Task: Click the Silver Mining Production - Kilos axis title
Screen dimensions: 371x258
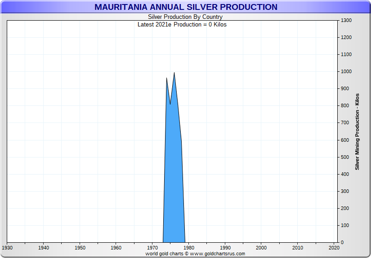Action: 357,131
